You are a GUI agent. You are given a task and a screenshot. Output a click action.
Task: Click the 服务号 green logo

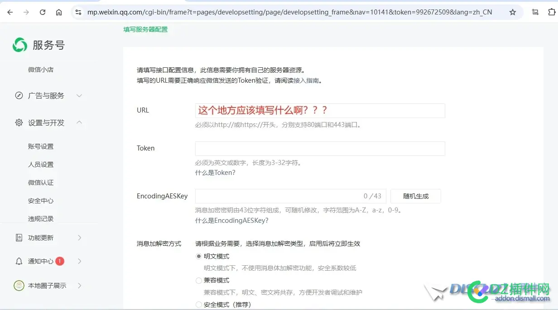20,45
